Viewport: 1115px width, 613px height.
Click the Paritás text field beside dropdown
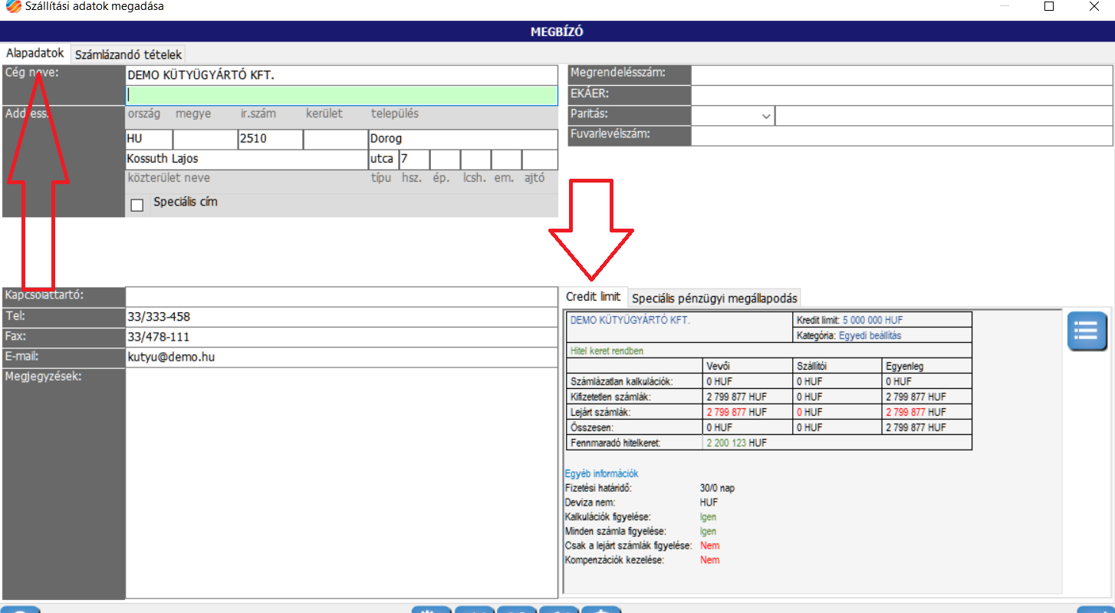click(943, 116)
